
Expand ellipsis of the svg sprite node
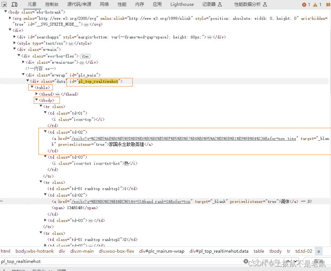point(86,25)
